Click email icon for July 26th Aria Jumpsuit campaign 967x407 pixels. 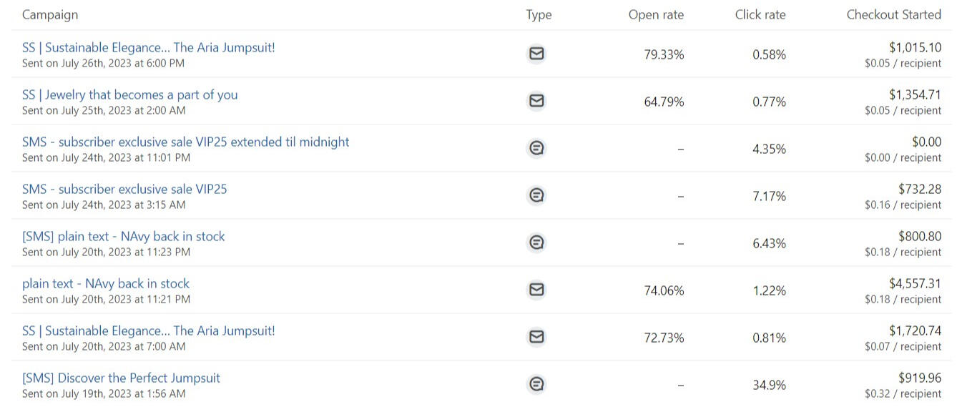(536, 54)
